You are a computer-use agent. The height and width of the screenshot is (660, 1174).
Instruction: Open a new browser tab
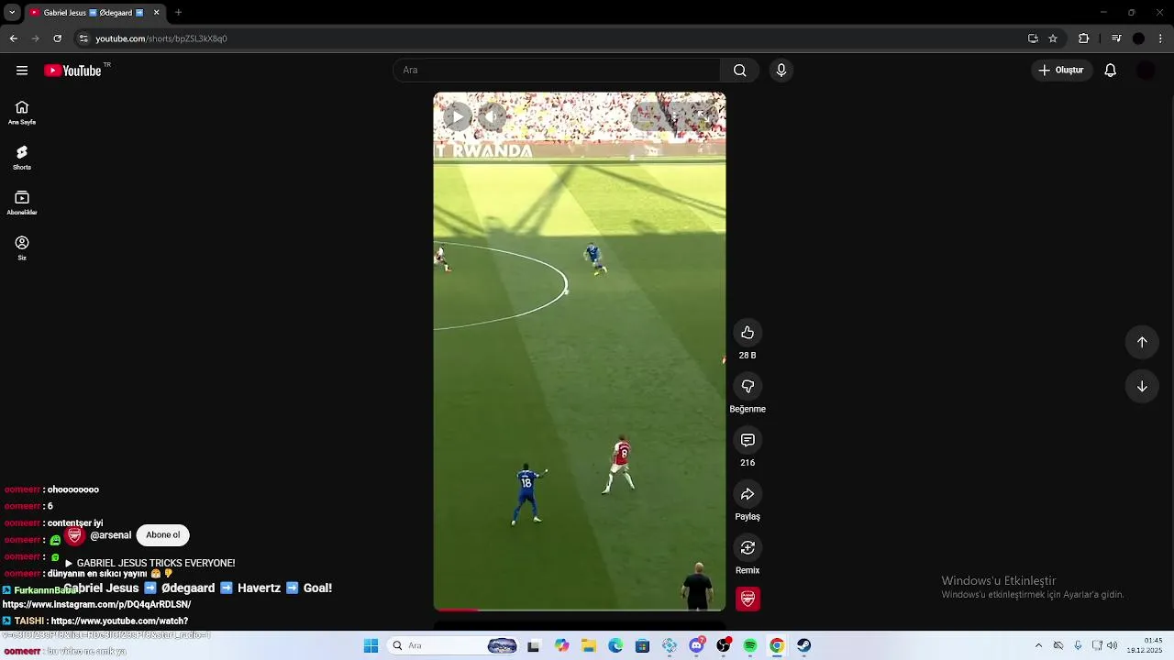point(178,13)
